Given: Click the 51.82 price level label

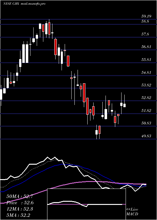Looking at the screenshot, I should (146, 111).
